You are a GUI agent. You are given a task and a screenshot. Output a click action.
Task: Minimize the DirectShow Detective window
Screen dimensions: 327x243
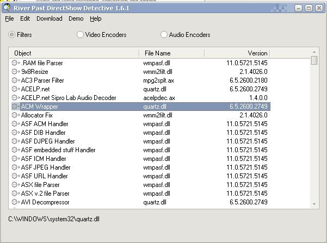pos(298,8)
